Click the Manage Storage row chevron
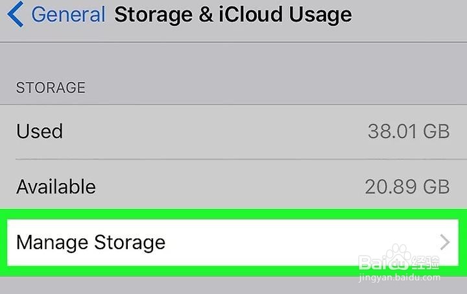The height and width of the screenshot is (294, 467). point(445,243)
